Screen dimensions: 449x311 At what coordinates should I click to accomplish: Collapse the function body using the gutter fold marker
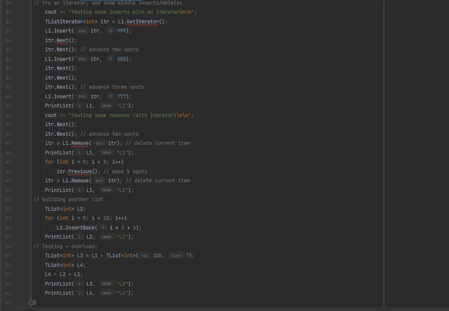pyautogui.click(x=30, y=302)
